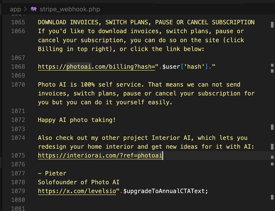Place the cursor in "Happy AI photo taking!"
This screenshot has height=211, width=275.
pos(77,120)
